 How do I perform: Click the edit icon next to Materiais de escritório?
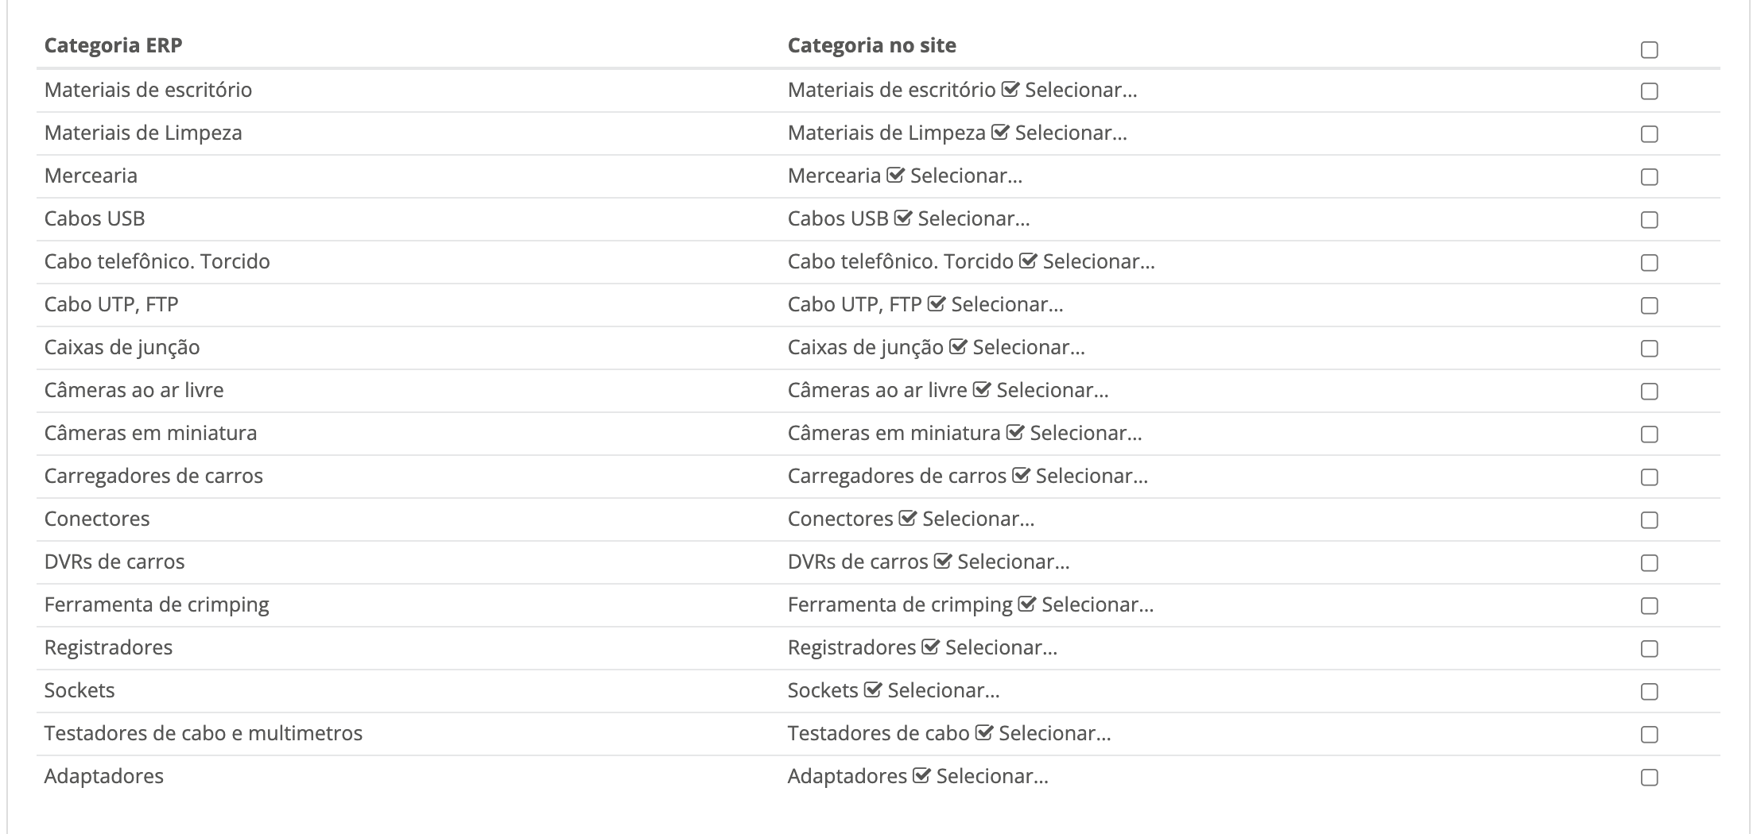click(x=1010, y=90)
